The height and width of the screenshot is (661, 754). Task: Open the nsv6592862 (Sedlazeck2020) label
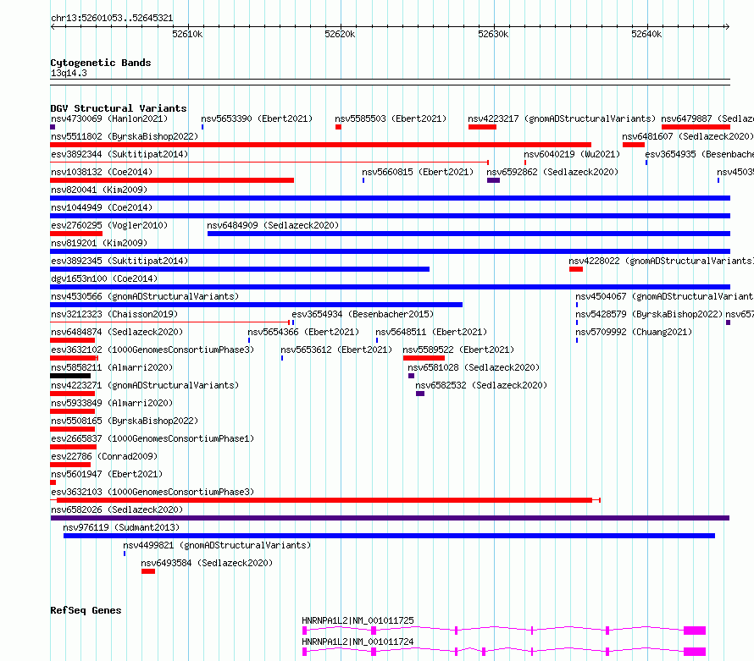(x=552, y=172)
